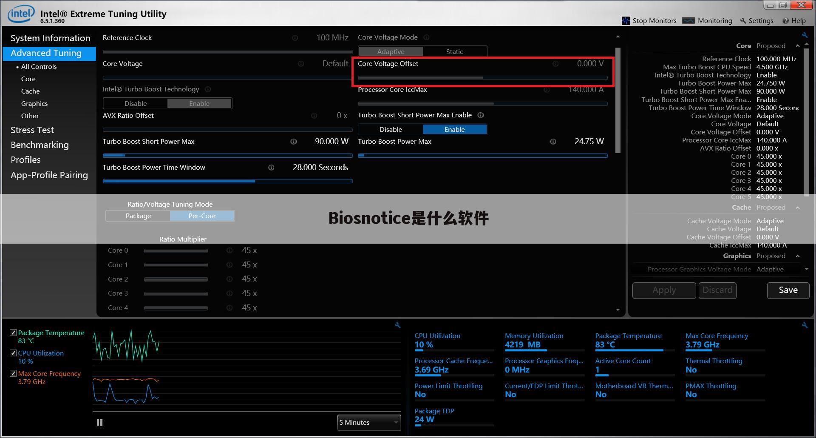Click the Intel logo in the title bar
Viewport: 816px width, 438px height.
click(21, 14)
